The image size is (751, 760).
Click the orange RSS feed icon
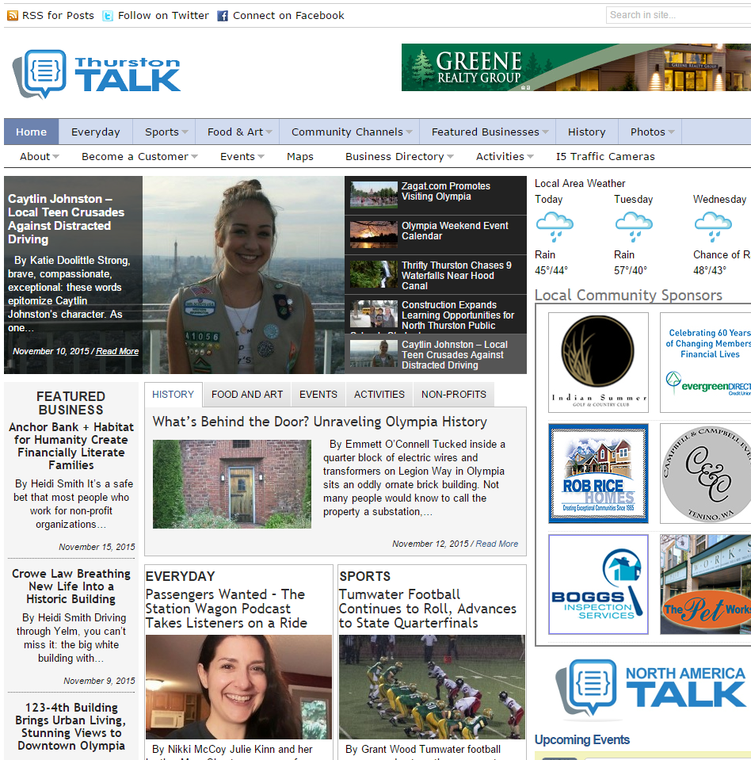coord(13,16)
